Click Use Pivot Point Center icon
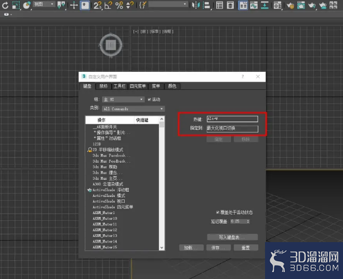Image resolution: width=343 pixels, height=279 pixels. 61,5
